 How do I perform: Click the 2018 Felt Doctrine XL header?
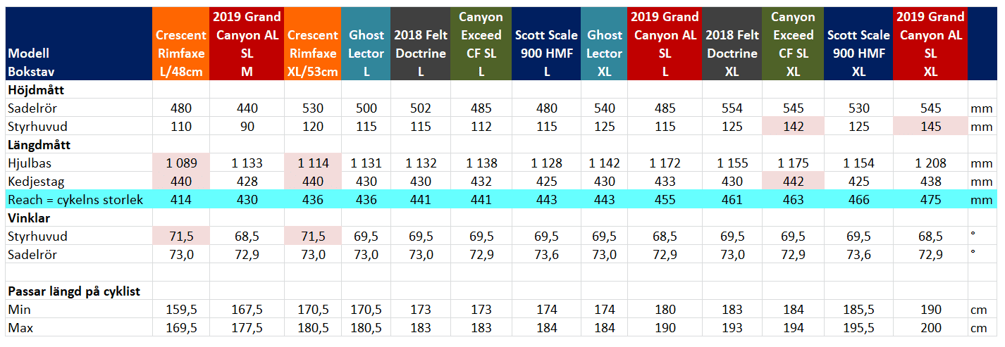[732, 44]
